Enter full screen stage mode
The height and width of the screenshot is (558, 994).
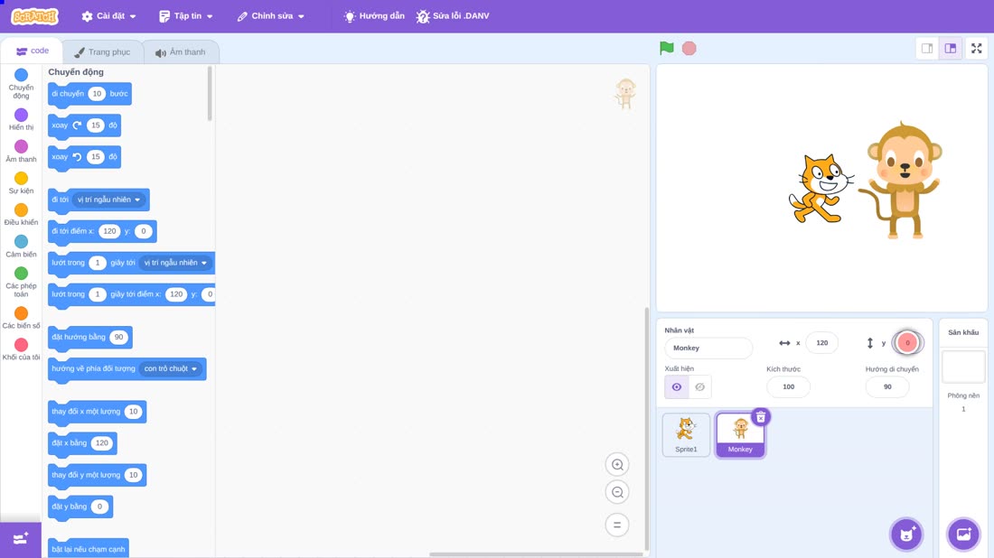[x=976, y=48]
